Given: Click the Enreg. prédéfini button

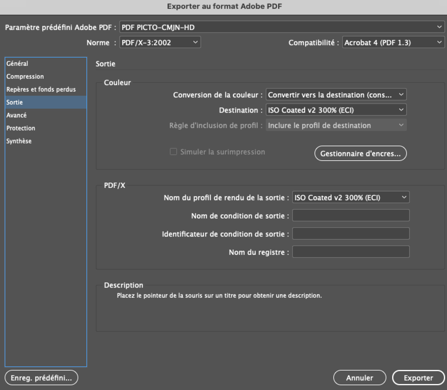Looking at the screenshot, I should [41, 378].
